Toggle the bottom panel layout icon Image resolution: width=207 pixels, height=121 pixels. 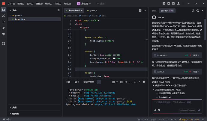169,4
